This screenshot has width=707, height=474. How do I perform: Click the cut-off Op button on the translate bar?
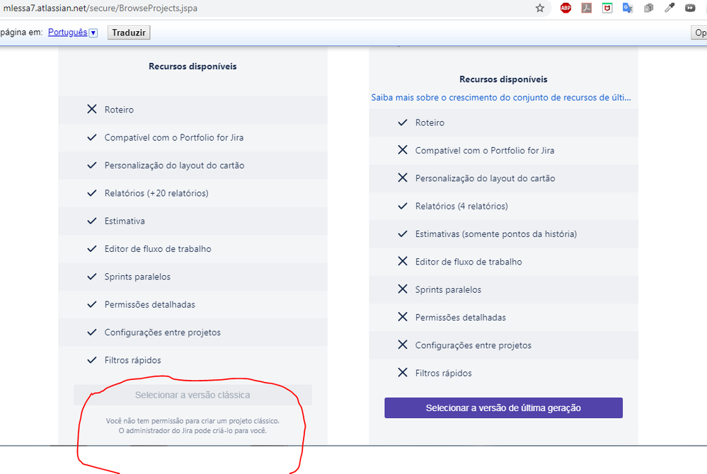tap(699, 33)
